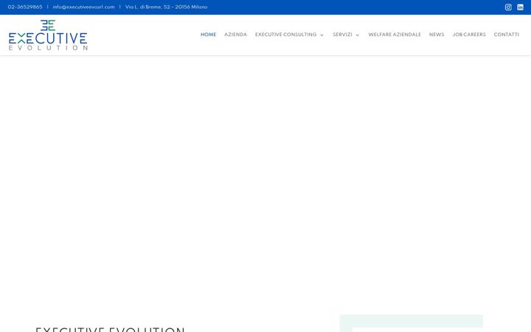
Task: Go to the Home menu item
Action: coord(208,35)
